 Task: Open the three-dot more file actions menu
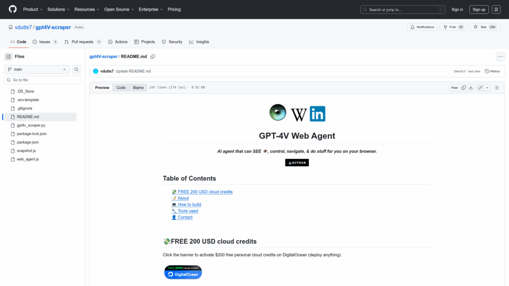pos(500,57)
